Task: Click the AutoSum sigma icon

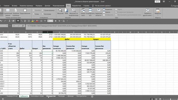Action: (x=9, y=21)
